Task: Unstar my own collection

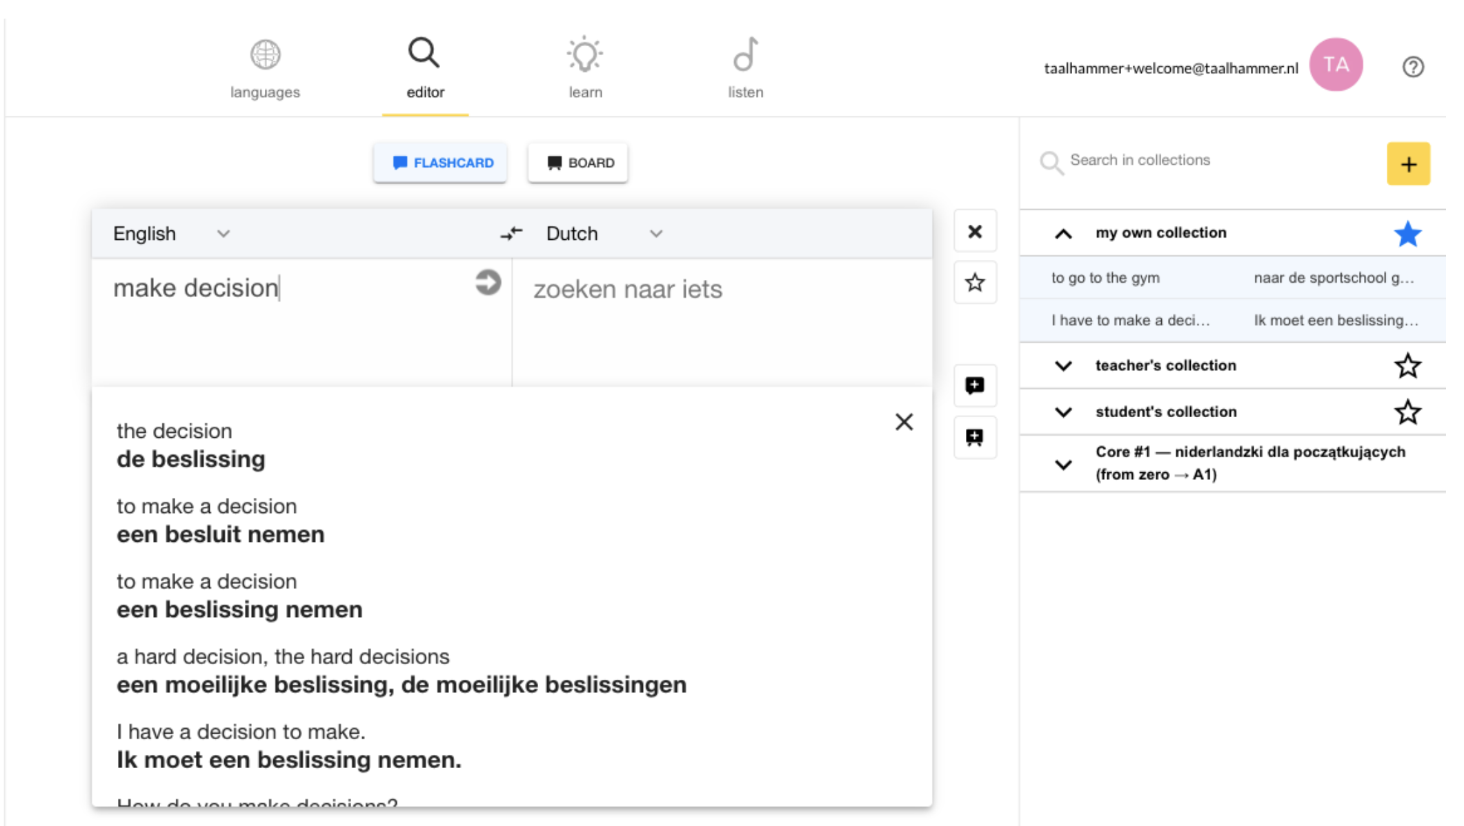Action: (1407, 234)
